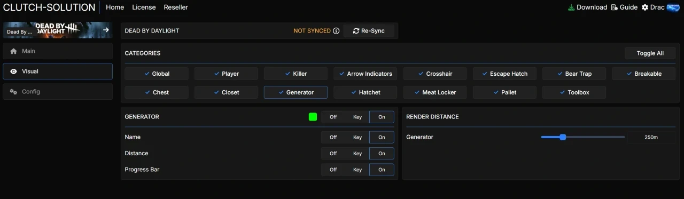Click the Toggle All button
684x199 pixels.
tap(650, 53)
